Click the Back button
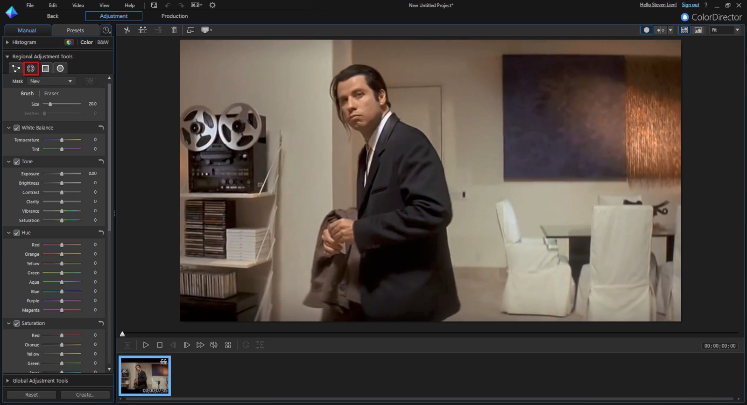The image size is (747, 405). [x=53, y=16]
